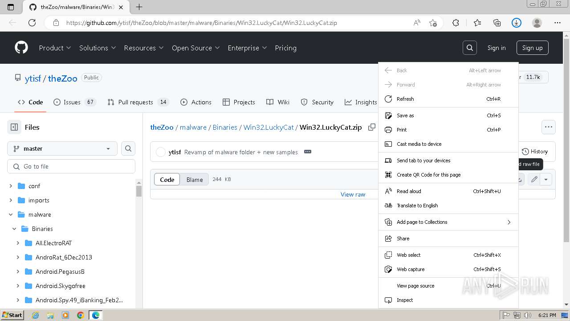Open tab actions menu icon
570x321 pixels.
pos(11,7)
